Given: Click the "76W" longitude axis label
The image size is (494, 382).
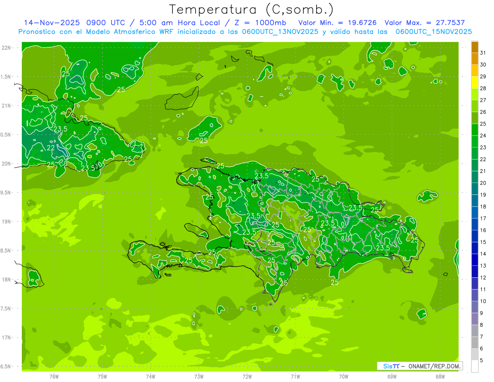Looking at the screenshot, I should (54, 377).
